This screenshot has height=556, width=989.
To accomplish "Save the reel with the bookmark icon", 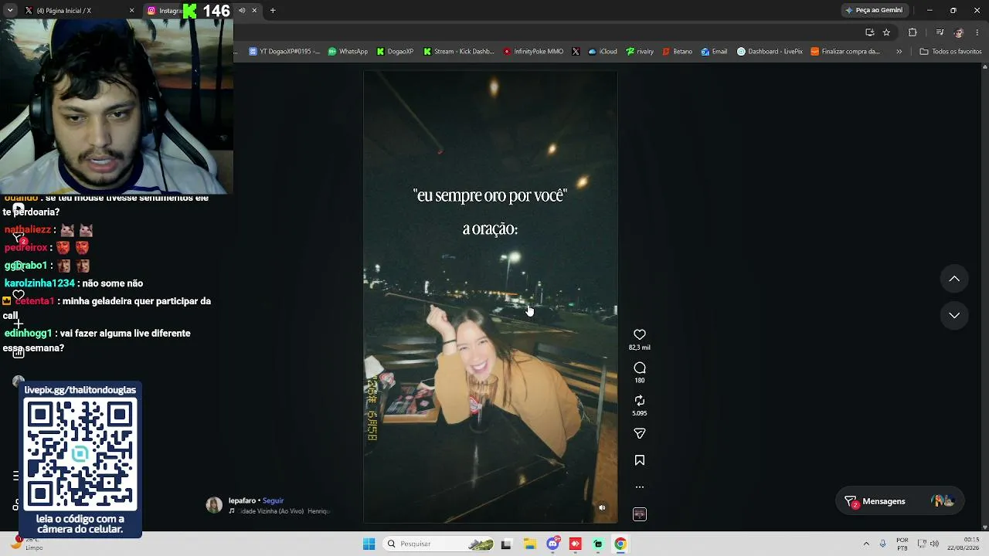I will point(640,460).
